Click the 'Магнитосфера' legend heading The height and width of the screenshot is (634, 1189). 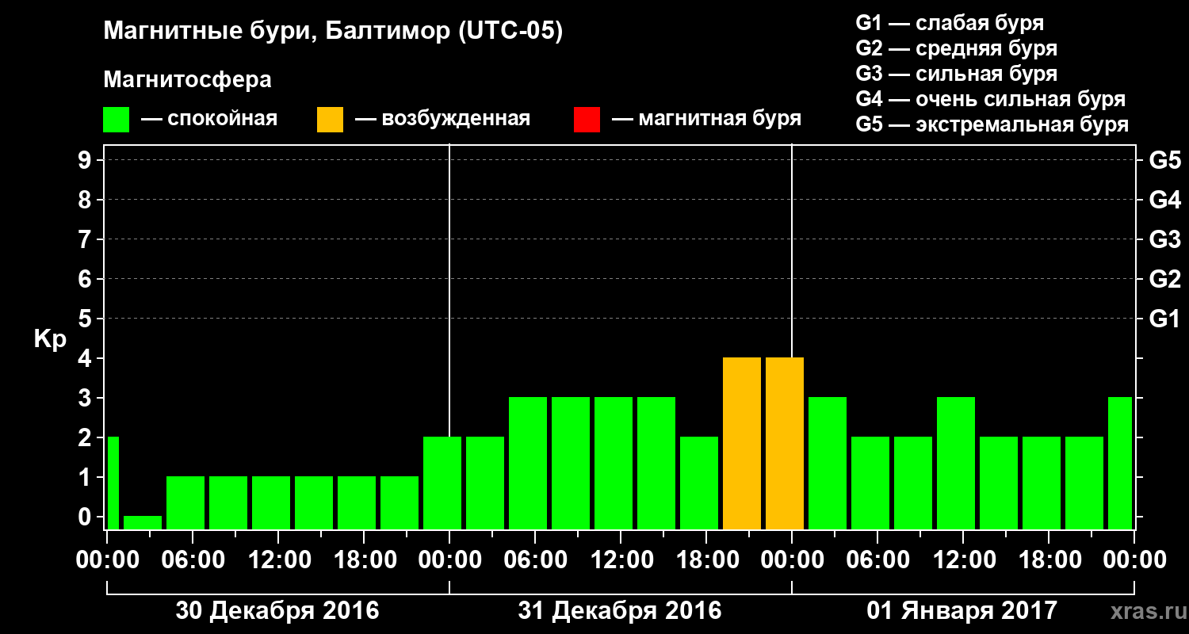188,80
